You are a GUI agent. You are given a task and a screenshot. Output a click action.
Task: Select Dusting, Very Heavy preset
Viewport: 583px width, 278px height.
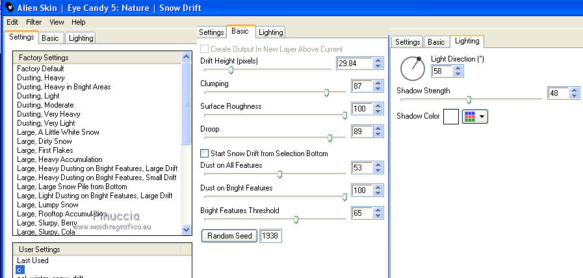coord(49,114)
